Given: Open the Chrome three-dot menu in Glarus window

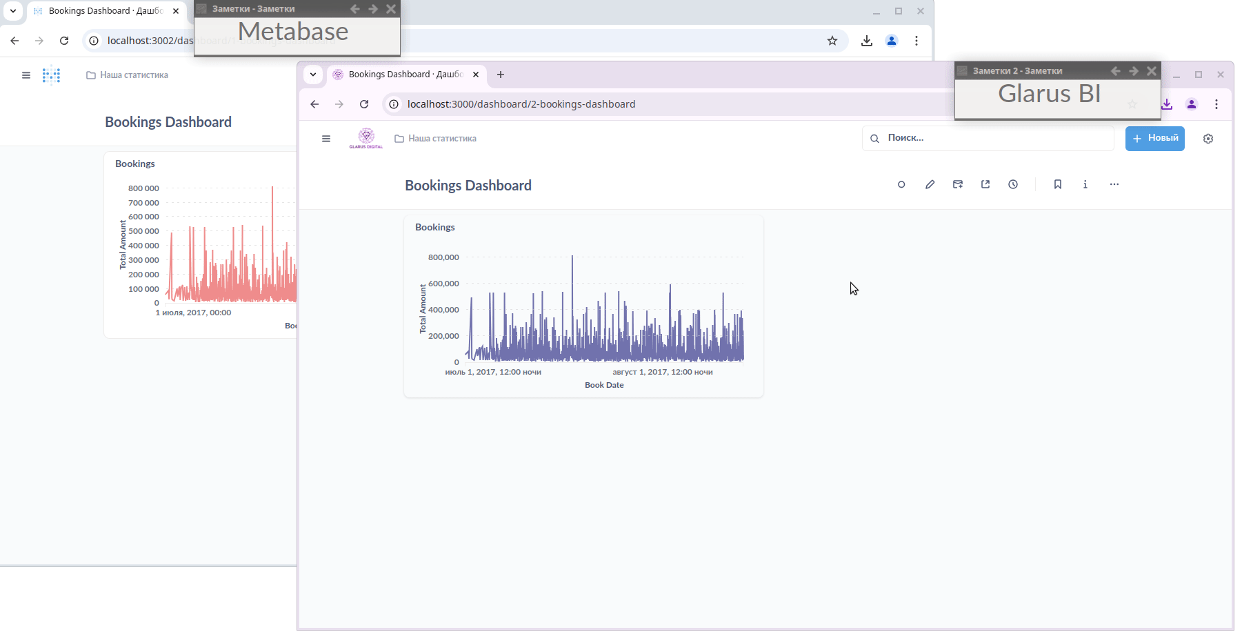Looking at the screenshot, I should click(x=1216, y=104).
